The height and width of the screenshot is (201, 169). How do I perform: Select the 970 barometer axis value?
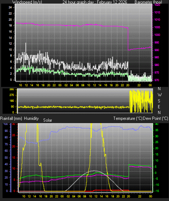157,80
